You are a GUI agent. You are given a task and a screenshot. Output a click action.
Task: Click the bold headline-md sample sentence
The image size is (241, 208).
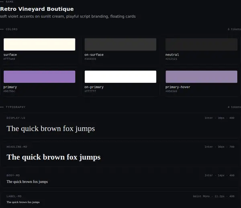pos(53,157)
